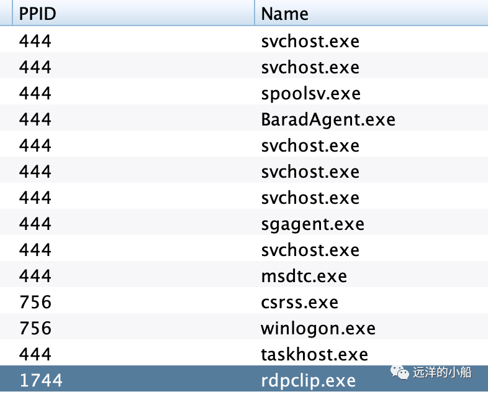This screenshot has height=394, width=488.
Task: Select svchost.exe between sgagent.exe and msdtc.exe
Action: [310, 250]
